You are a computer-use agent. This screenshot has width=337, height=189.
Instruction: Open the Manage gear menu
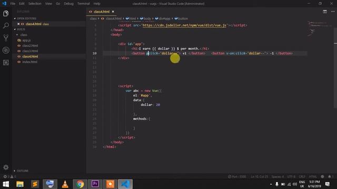[x=6, y=167]
